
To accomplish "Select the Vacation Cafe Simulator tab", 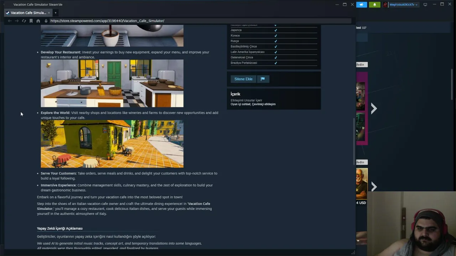I will point(28,13).
